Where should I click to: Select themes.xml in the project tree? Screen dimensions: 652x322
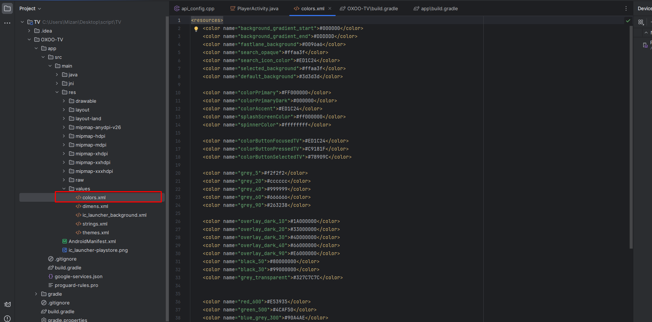click(92, 232)
